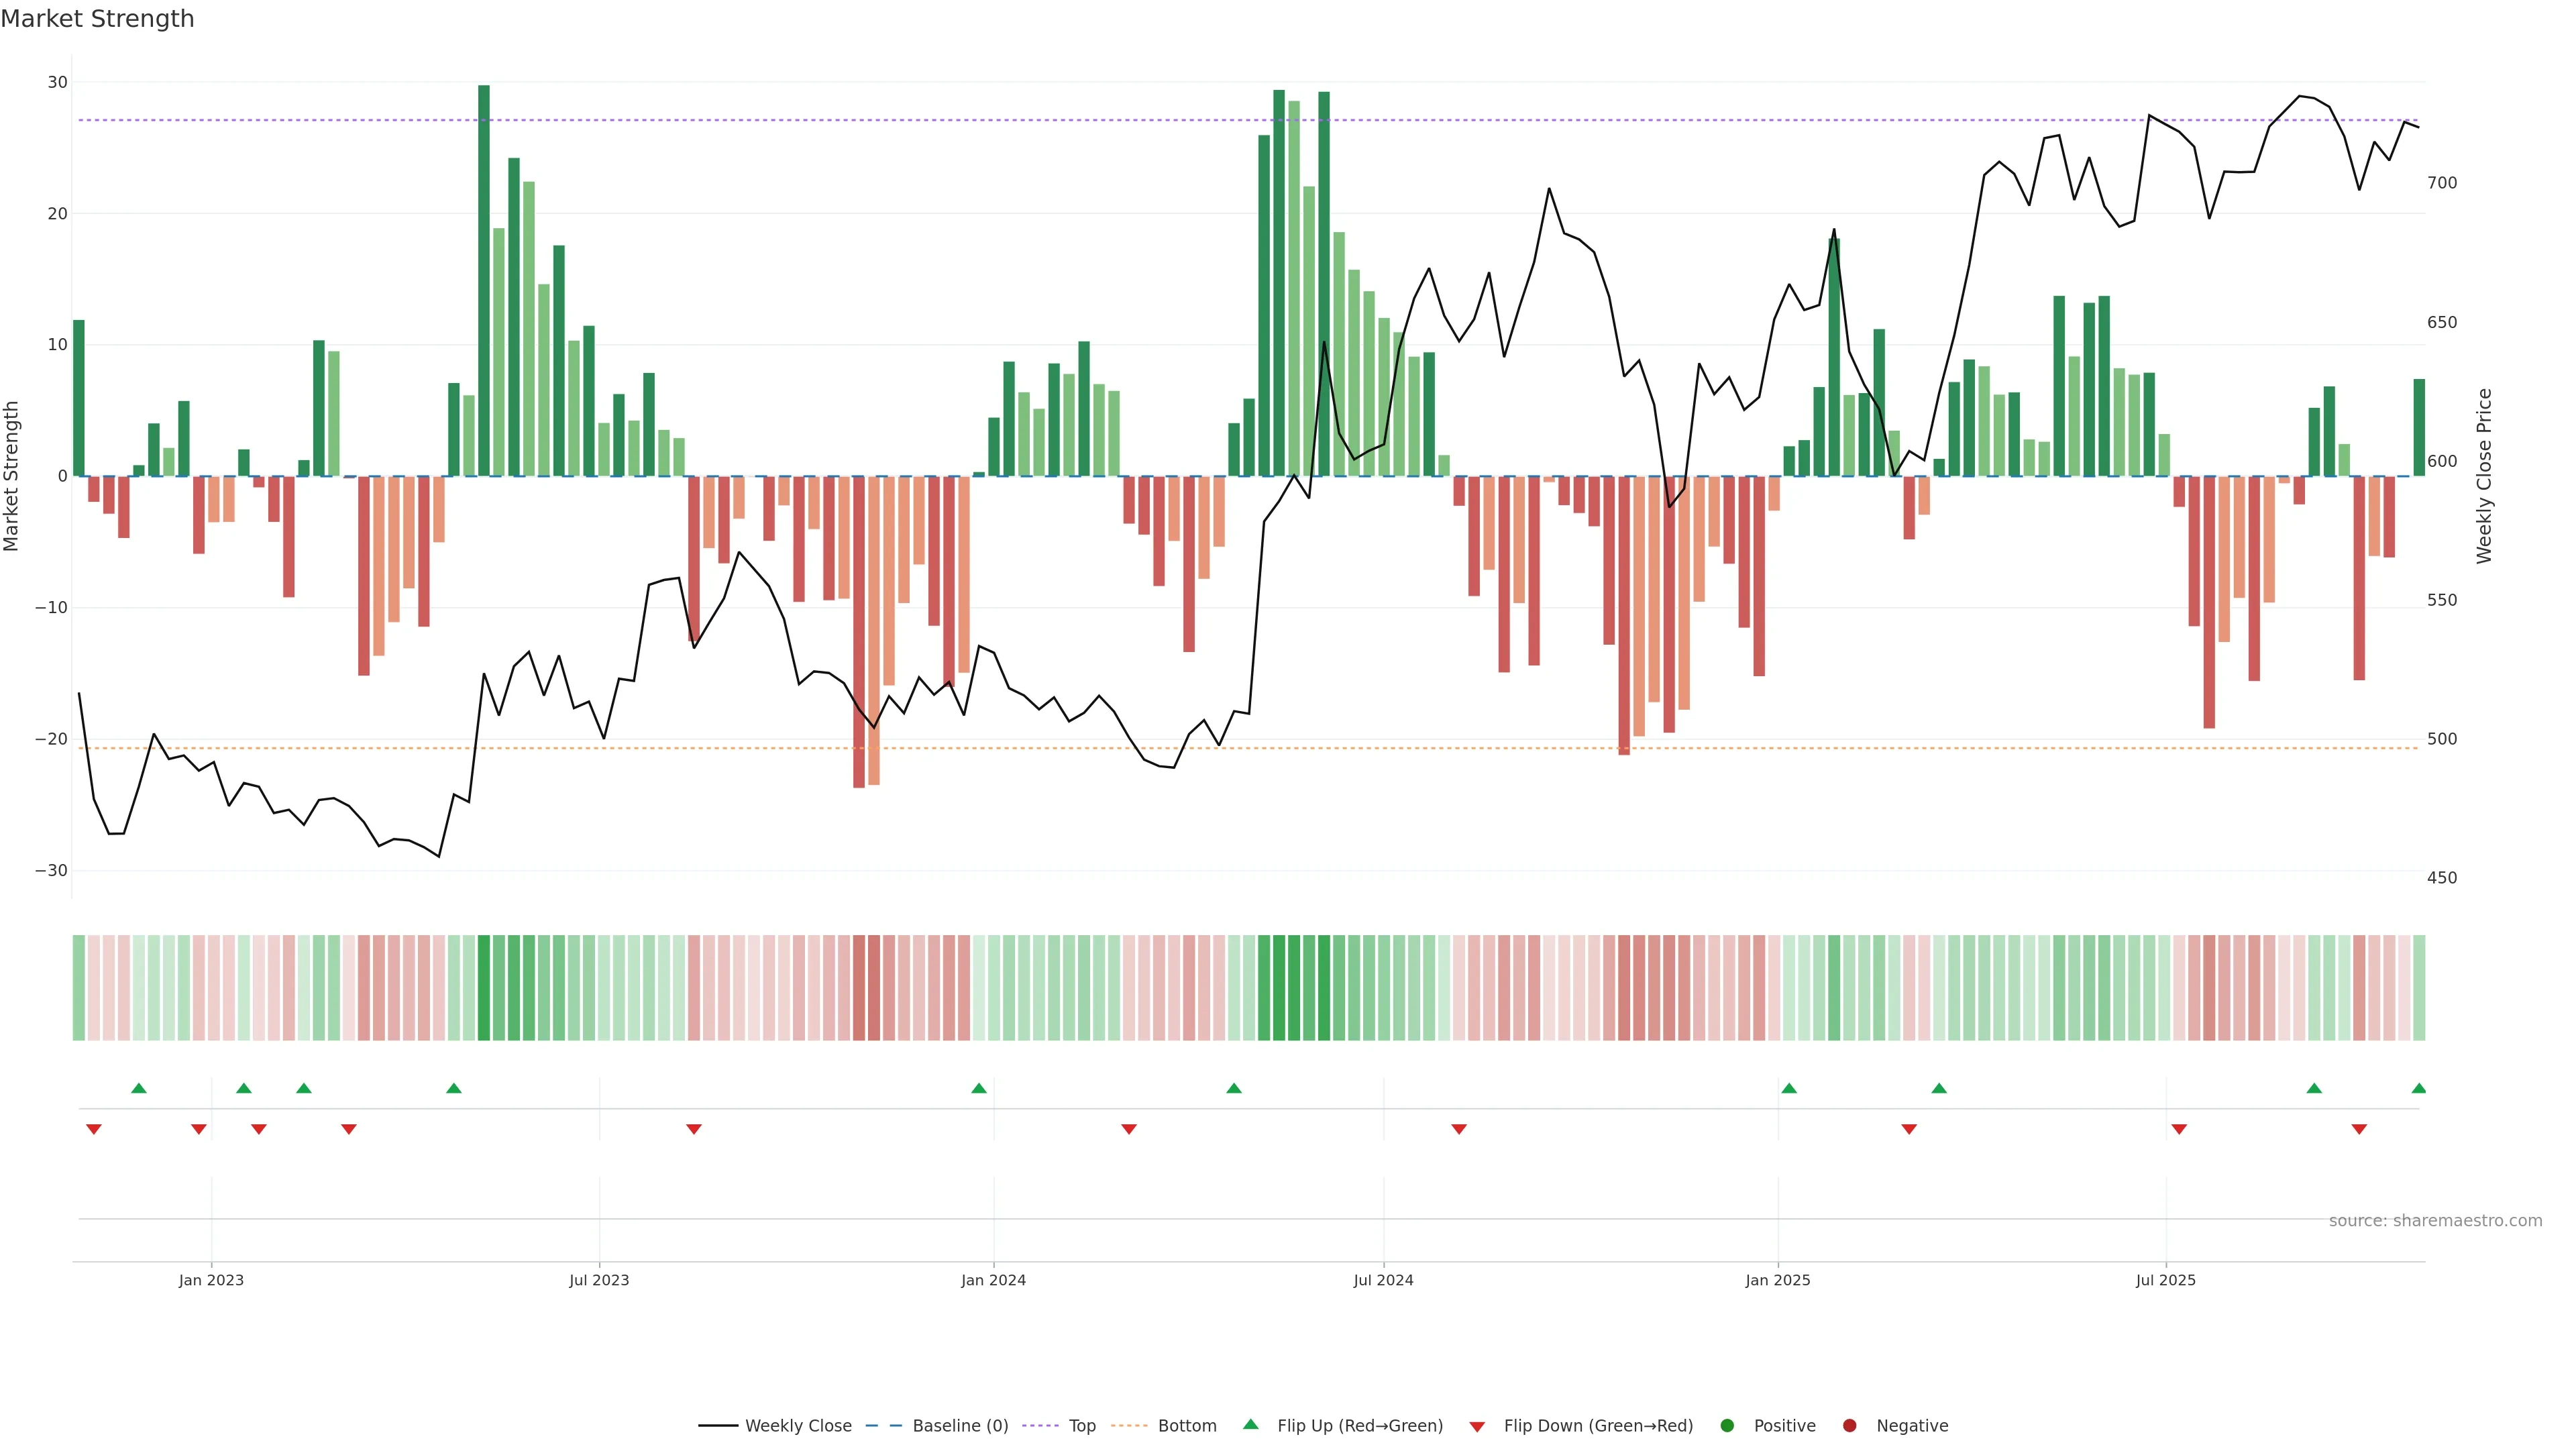The image size is (2576, 1449).
Task: Click Flip Up green triangle legend icon
Action: click(x=1250, y=1424)
